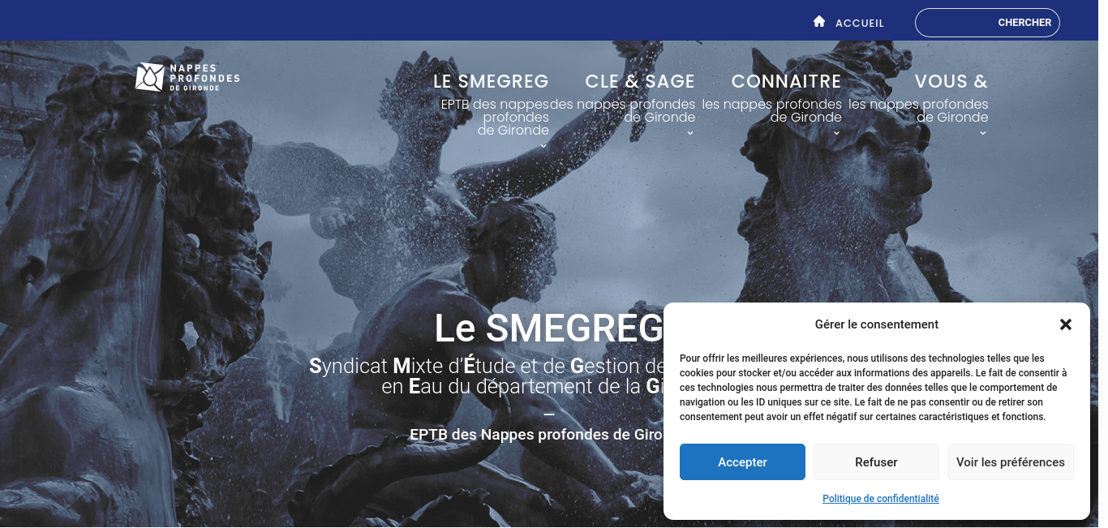Click the CHERCHER search button
The width and height of the screenshot is (1108, 528).
1024,23
